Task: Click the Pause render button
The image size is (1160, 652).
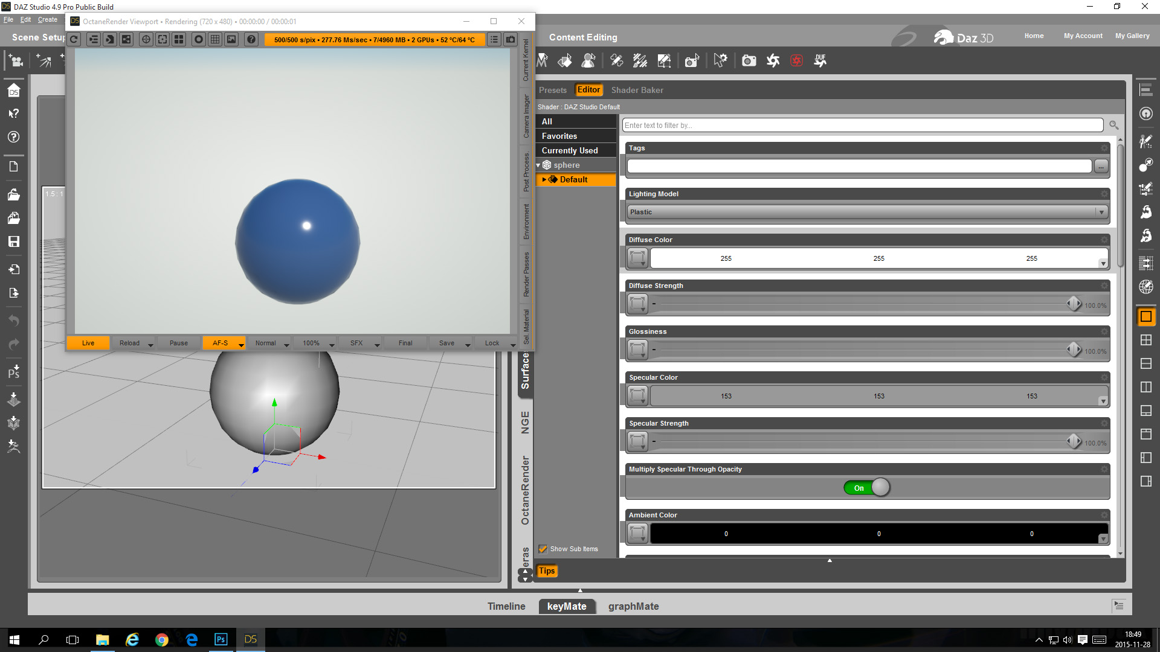Action: (x=178, y=343)
